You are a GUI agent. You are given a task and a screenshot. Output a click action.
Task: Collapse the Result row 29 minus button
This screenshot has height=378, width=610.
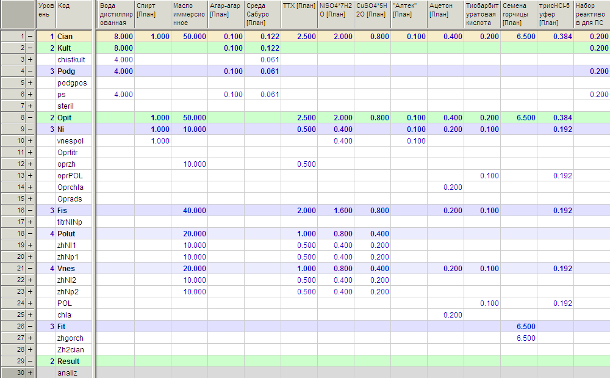pos(30,362)
